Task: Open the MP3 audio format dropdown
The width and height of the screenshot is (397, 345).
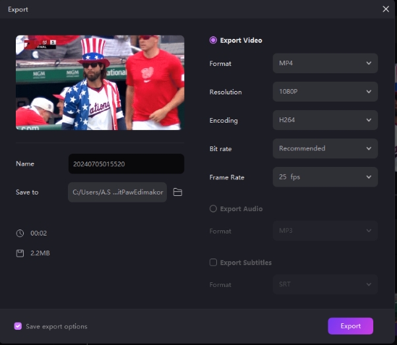Action: [x=324, y=231]
